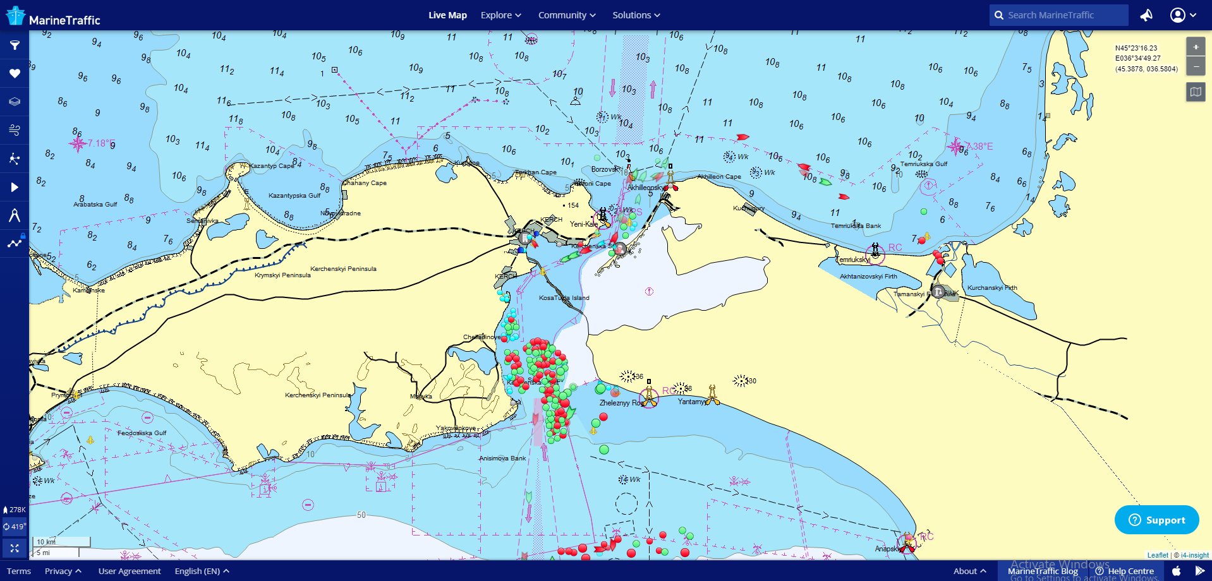The width and height of the screenshot is (1212, 581).
Task: Toggle the map style selector button
Action: pyautogui.click(x=1196, y=92)
